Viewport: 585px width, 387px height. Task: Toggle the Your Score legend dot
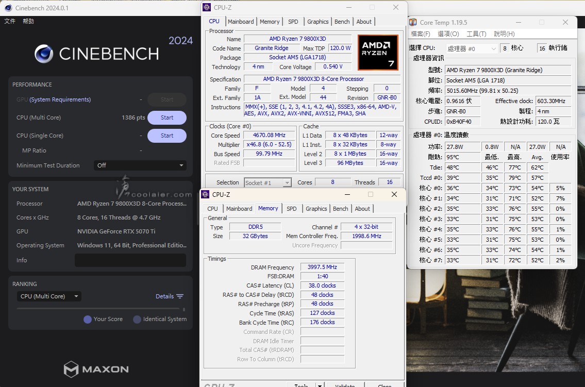tap(88, 319)
